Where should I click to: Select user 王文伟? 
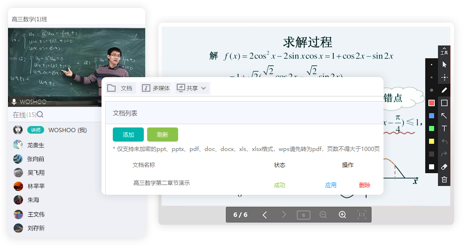pos(36,214)
